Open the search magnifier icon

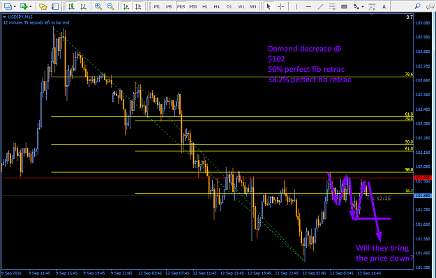pyautogui.click(x=417, y=6)
